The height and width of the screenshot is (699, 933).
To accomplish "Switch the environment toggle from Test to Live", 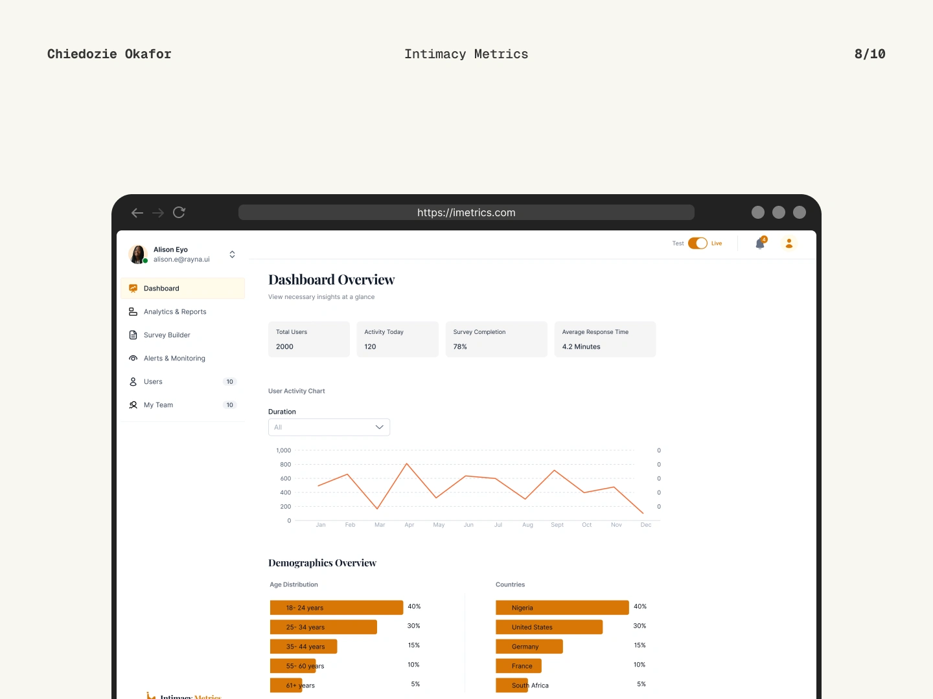I will tap(698, 243).
